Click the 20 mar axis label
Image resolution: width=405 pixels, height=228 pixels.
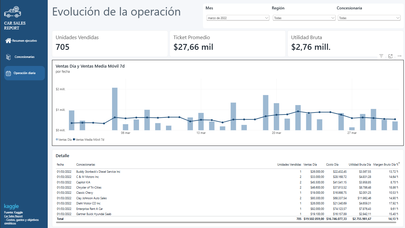point(276,133)
